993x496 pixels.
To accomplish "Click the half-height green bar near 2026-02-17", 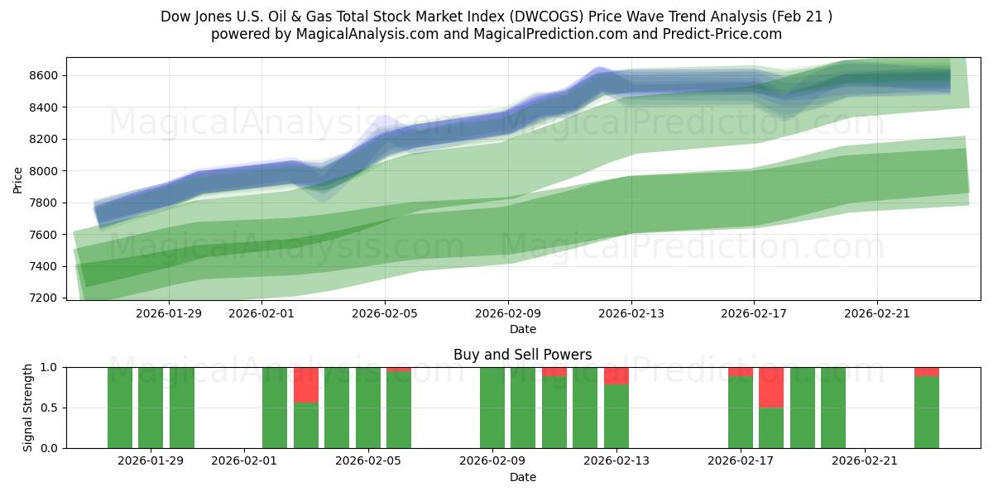I will pos(770,426).
